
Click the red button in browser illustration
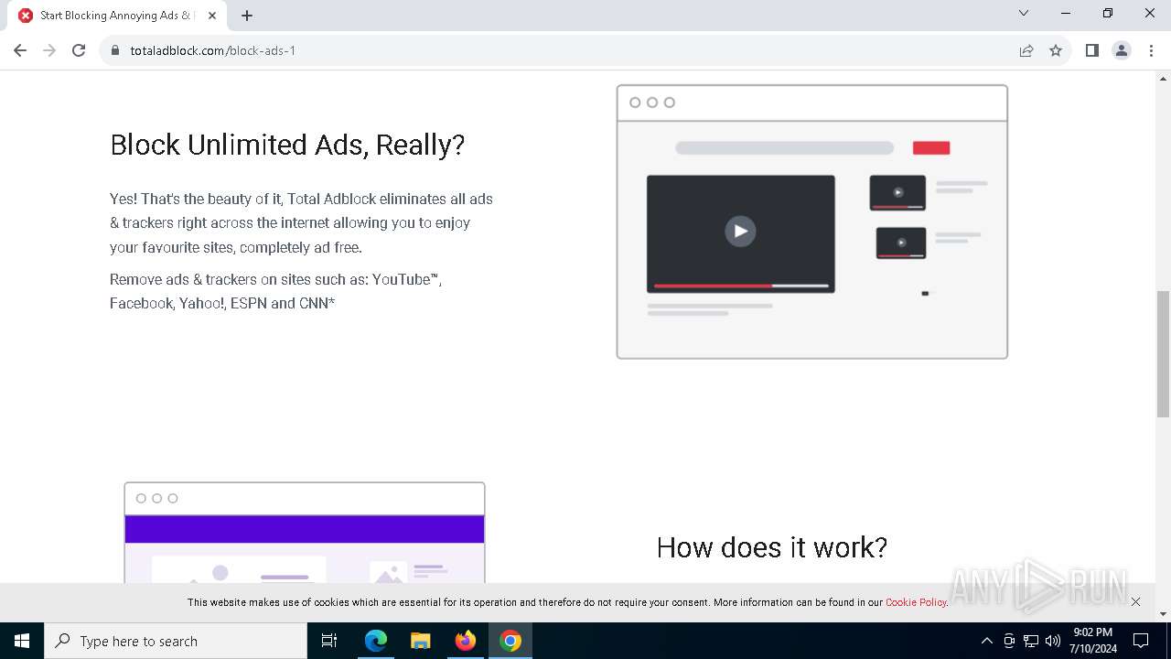pyautogui.click(x=931, y=148)
